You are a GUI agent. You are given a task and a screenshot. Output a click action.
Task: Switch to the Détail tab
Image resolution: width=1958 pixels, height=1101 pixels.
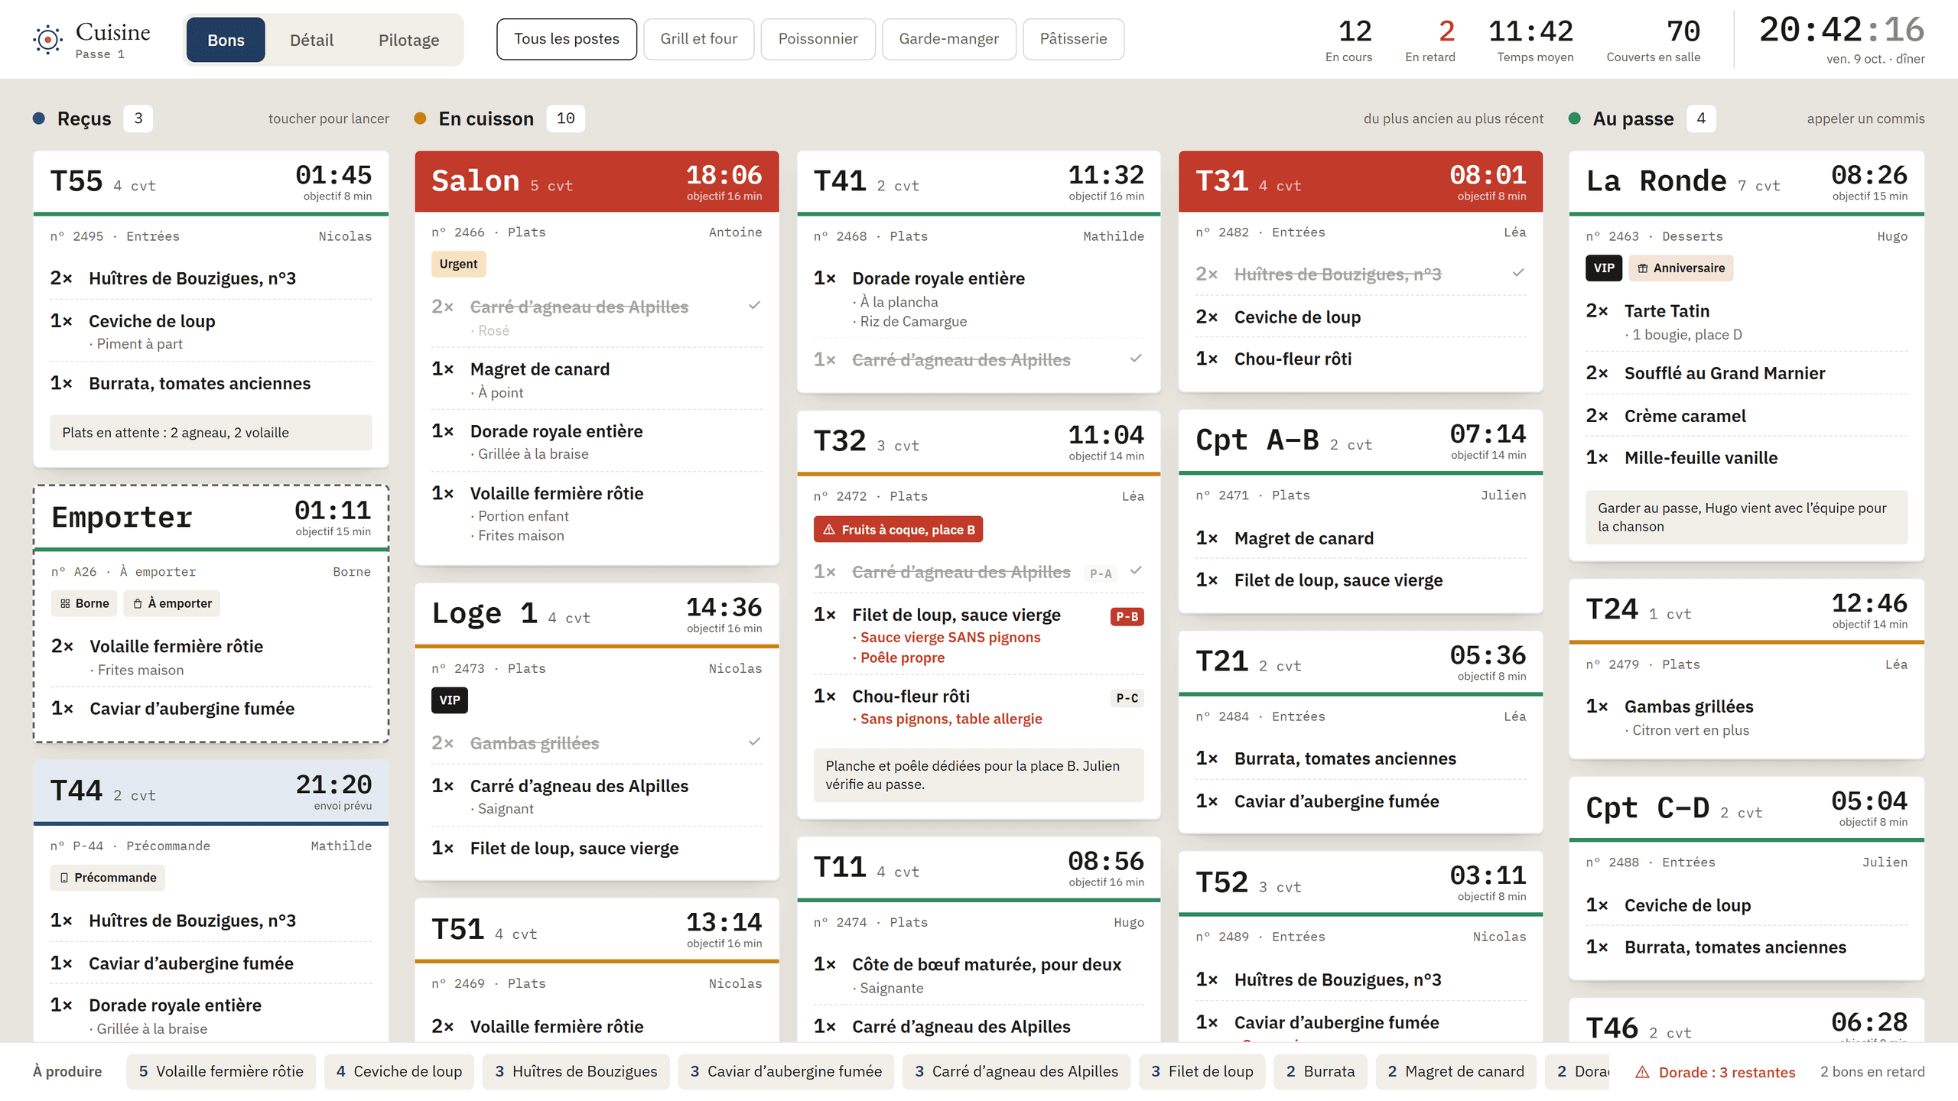(311, 40)
